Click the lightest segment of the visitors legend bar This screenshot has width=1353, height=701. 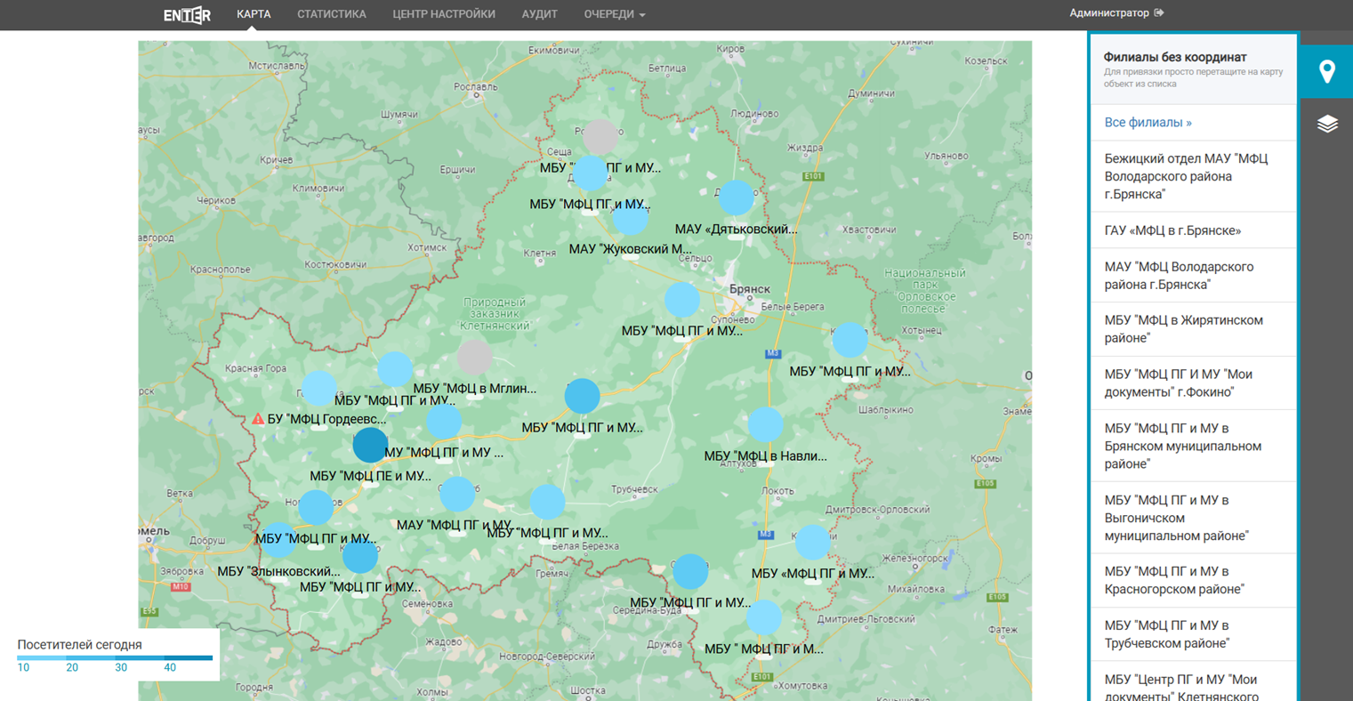tap(42, 658)
